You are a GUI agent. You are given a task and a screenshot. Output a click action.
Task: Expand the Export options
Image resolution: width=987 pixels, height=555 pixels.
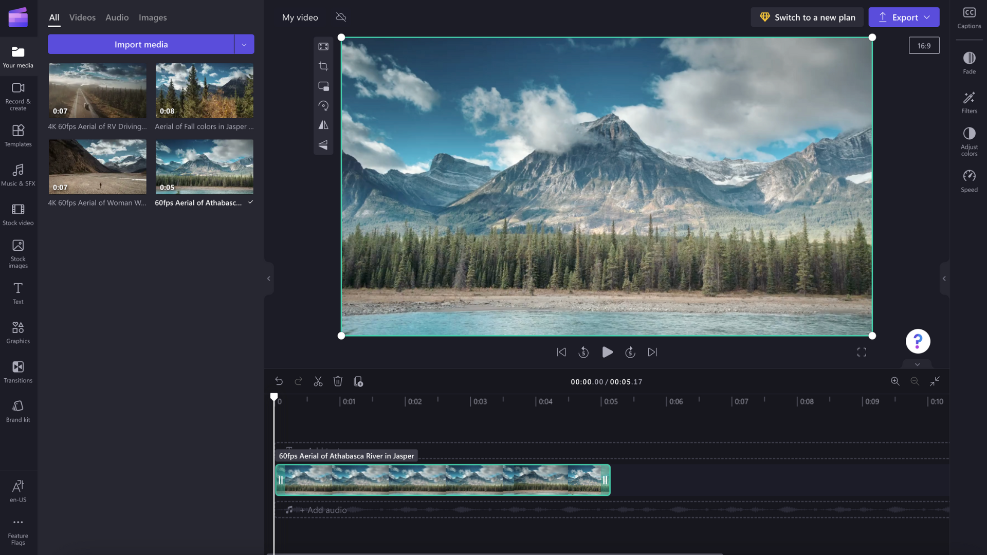pos(927,17)
